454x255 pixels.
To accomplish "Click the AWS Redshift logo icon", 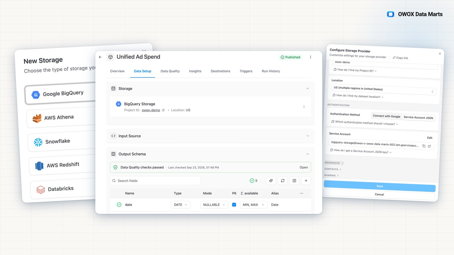I will 40,166.
